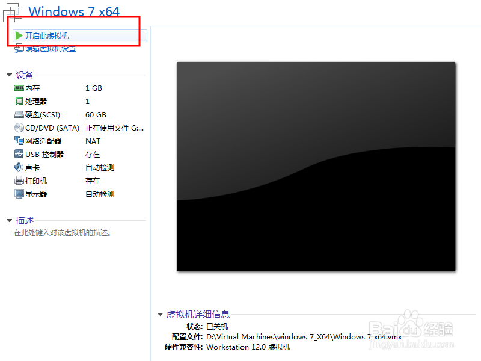The width and height of the screenshot is (481, 361).
Task: Click the 网络适配器 network icon
Action: pos(19,141)
